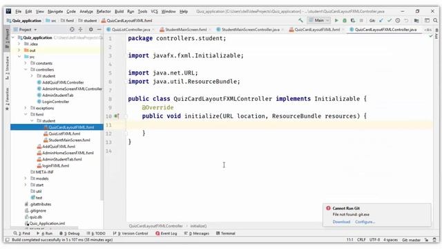Open Search Everywhere magnifier icon

pos(436,20)
